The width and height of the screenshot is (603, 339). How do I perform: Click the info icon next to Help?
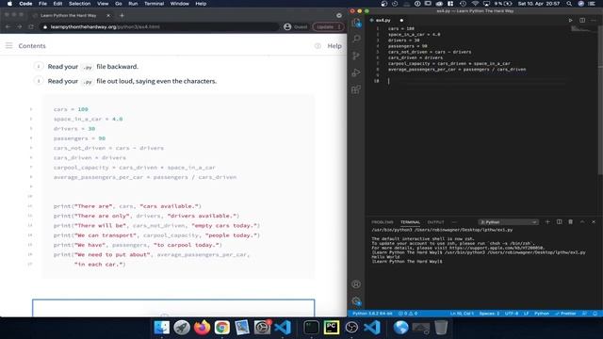pos(318,46)
